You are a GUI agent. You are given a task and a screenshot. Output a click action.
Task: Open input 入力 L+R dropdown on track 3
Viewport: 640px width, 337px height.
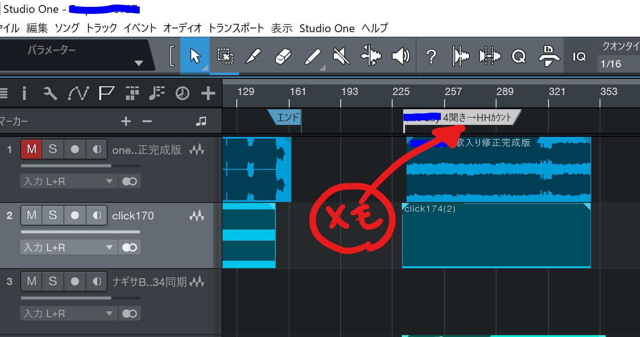point(69,314)
